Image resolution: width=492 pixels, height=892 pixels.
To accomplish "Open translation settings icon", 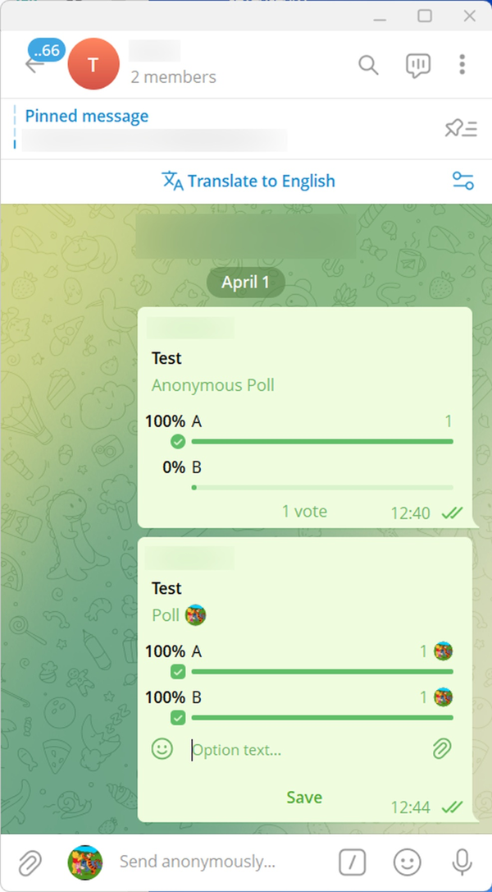I will (463, 181).
